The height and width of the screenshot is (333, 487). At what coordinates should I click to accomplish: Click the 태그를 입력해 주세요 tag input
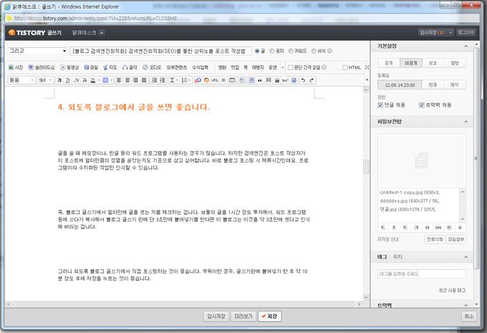421,274
